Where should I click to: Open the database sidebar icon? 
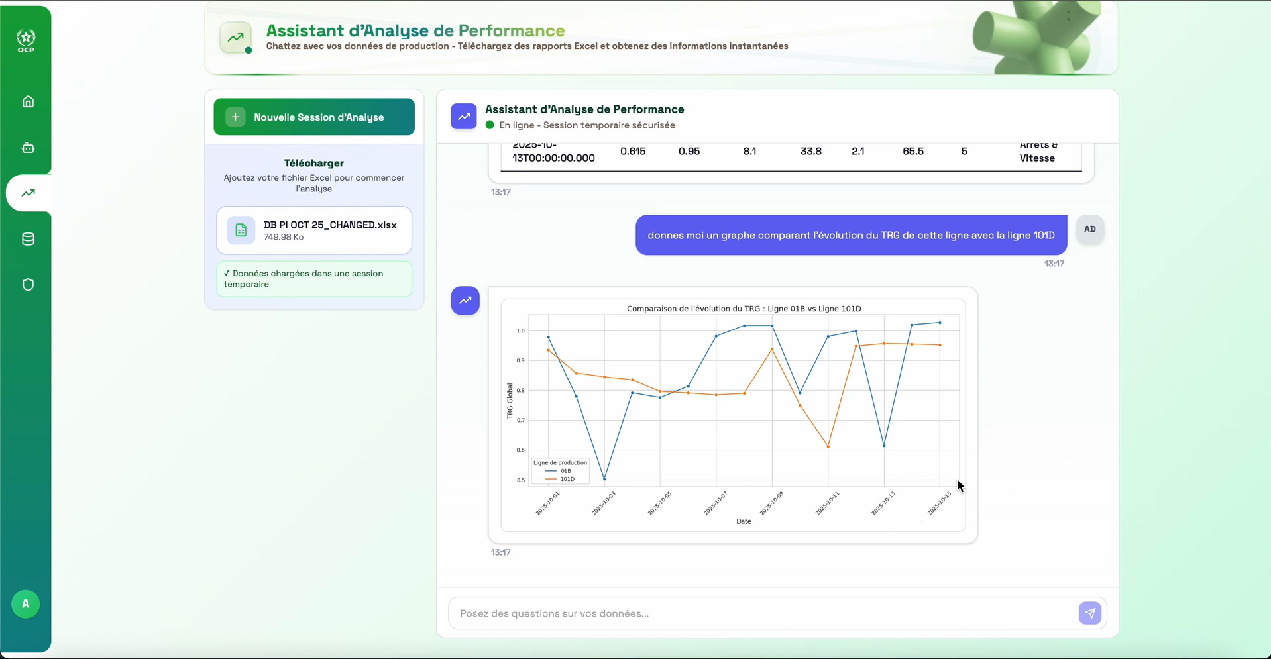(x=28, y=239)
